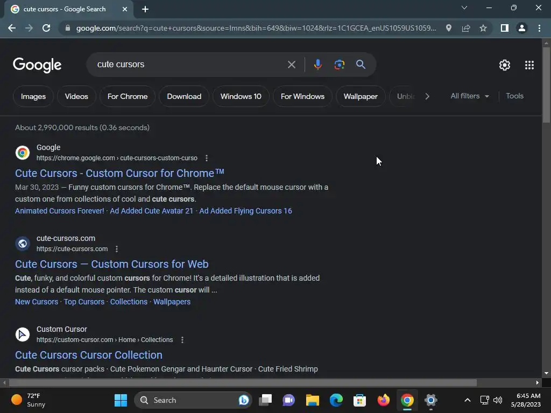Select the Windows 10 filter chip
The width and height of the screenshot is (551, 413).
pos(241,96)
